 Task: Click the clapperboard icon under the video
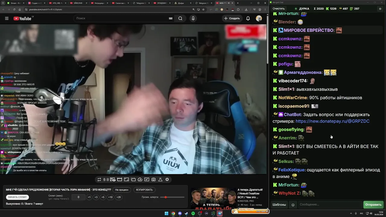pyautogui.click(x=120, y=180)
